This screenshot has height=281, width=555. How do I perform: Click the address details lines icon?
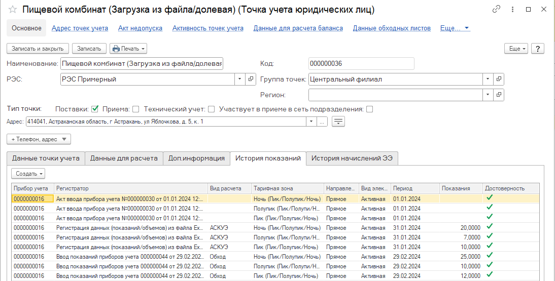[338, 122]
